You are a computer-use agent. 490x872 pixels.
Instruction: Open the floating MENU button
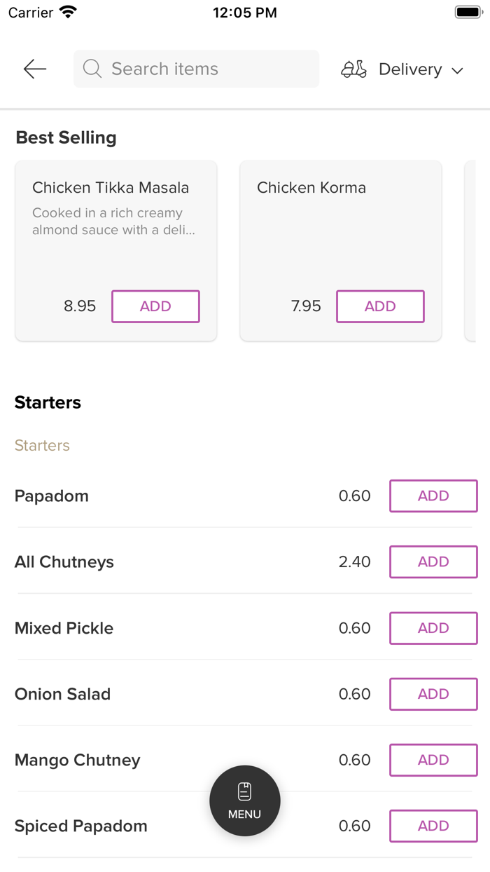point(245,801)
